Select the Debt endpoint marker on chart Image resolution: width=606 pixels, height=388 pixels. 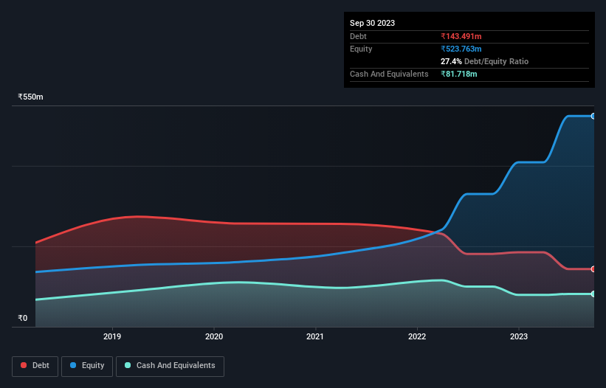coord(593,269)
